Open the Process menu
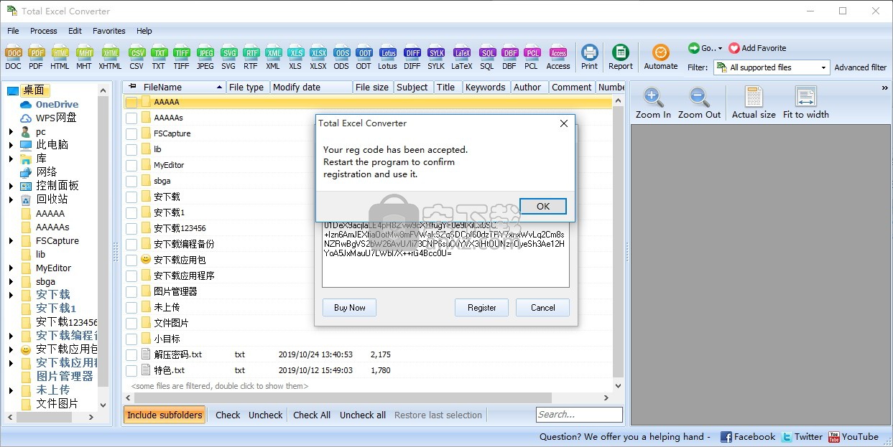893x447 pixels. (x=43, y=31)
